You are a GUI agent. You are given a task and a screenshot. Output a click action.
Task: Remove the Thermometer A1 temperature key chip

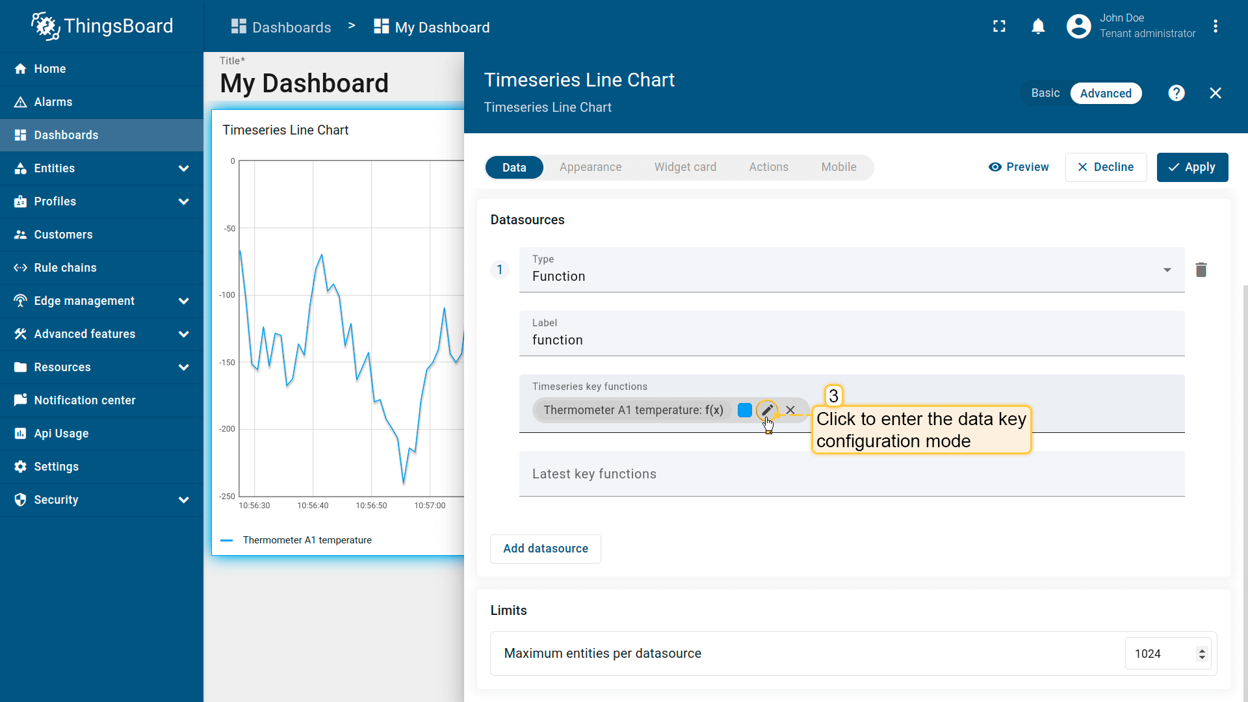tap(790, 410)
